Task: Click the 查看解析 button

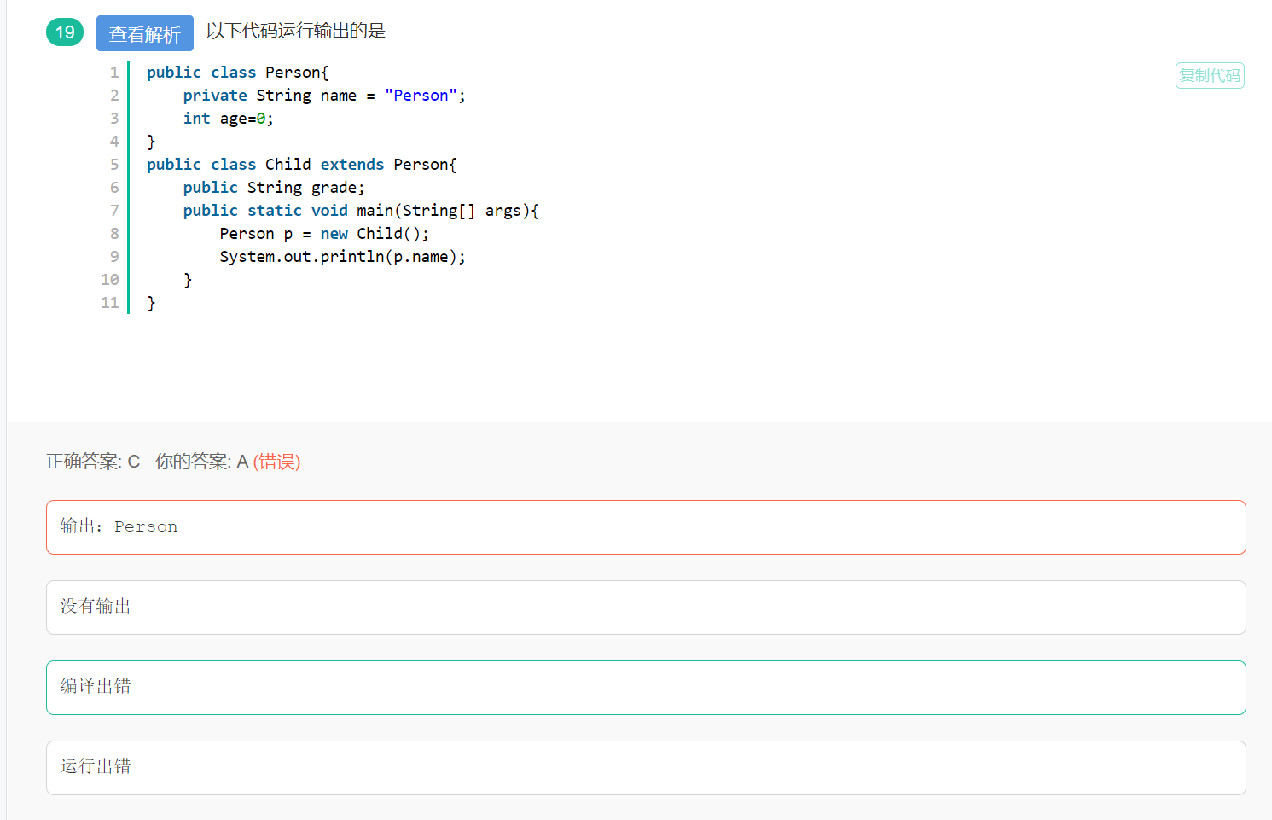Action: tap(145, 33)
